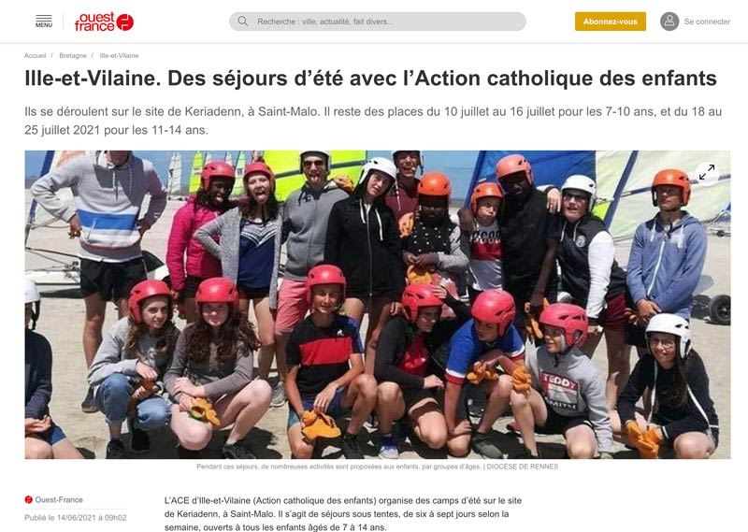The height and width of the screenshot is (532, 748).
Task: Open the hamburger MENU icon
Action: (43, 21)
